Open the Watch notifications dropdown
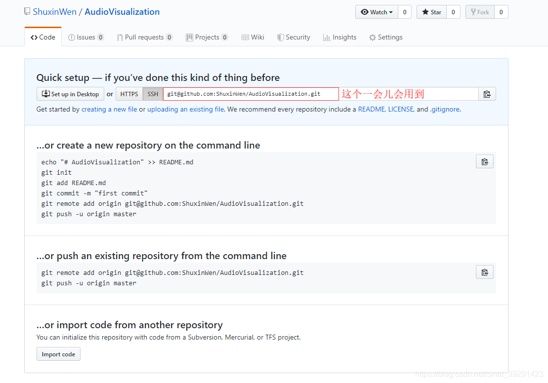This screenshot has width=548, height=383. 377,12
